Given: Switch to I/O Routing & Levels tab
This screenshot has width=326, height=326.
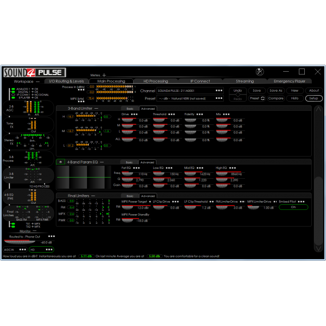Looking at the screenshot, I should 66,81.
